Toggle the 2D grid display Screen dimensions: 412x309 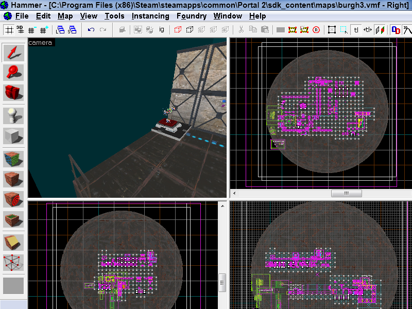pos(9,30)
